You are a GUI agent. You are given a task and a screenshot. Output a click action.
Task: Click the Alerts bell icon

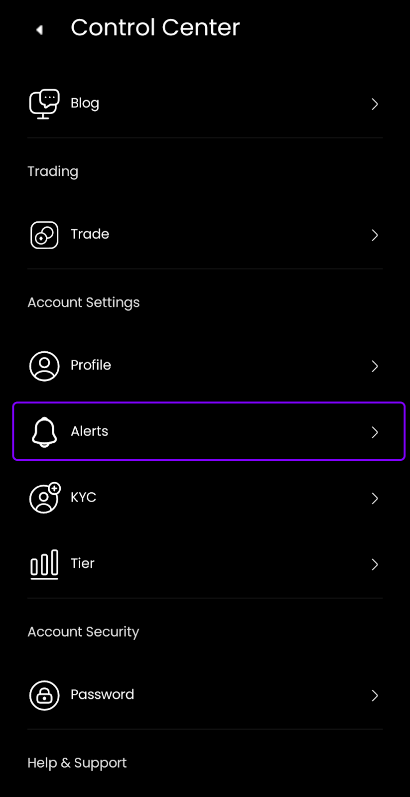tap(44, 432)
